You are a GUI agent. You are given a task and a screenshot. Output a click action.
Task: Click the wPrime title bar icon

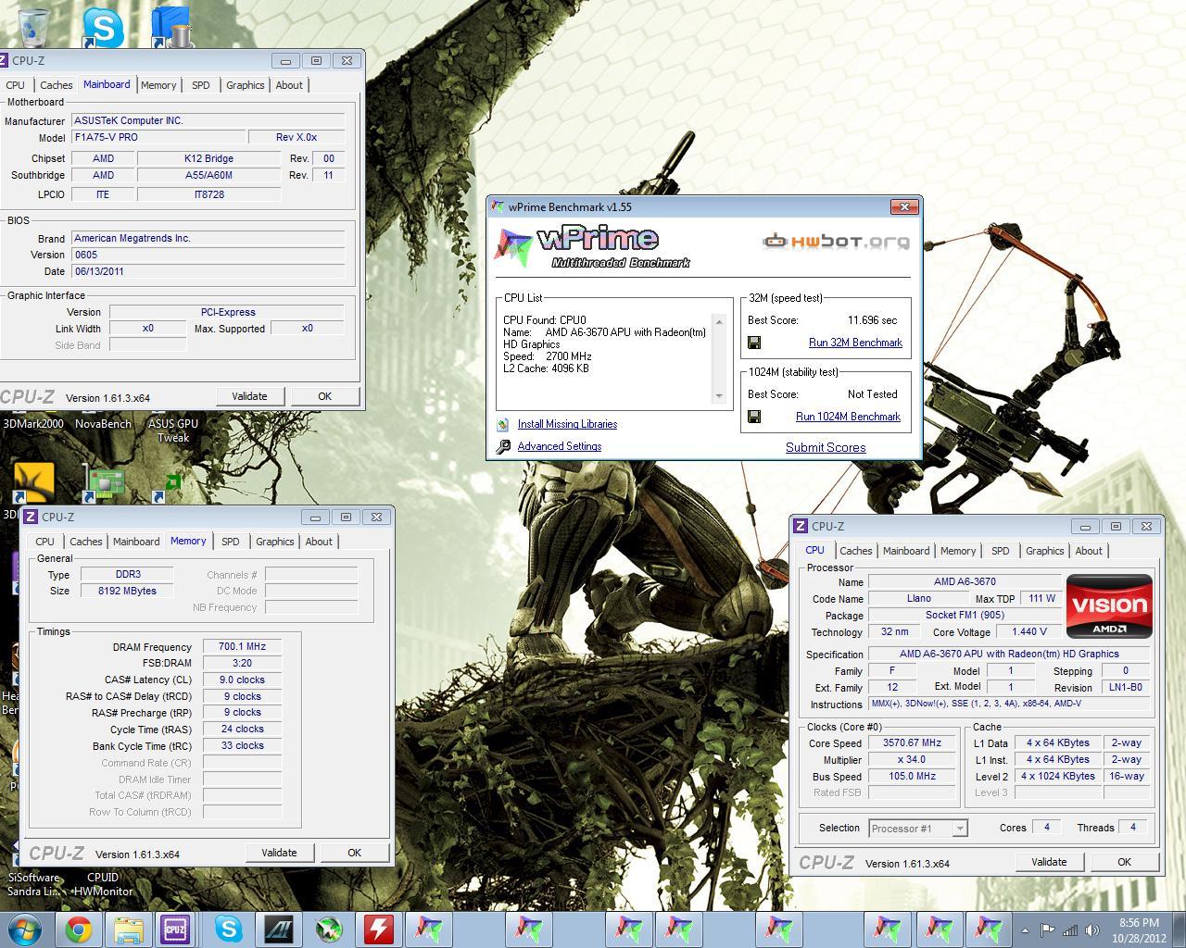coord(498,206)
